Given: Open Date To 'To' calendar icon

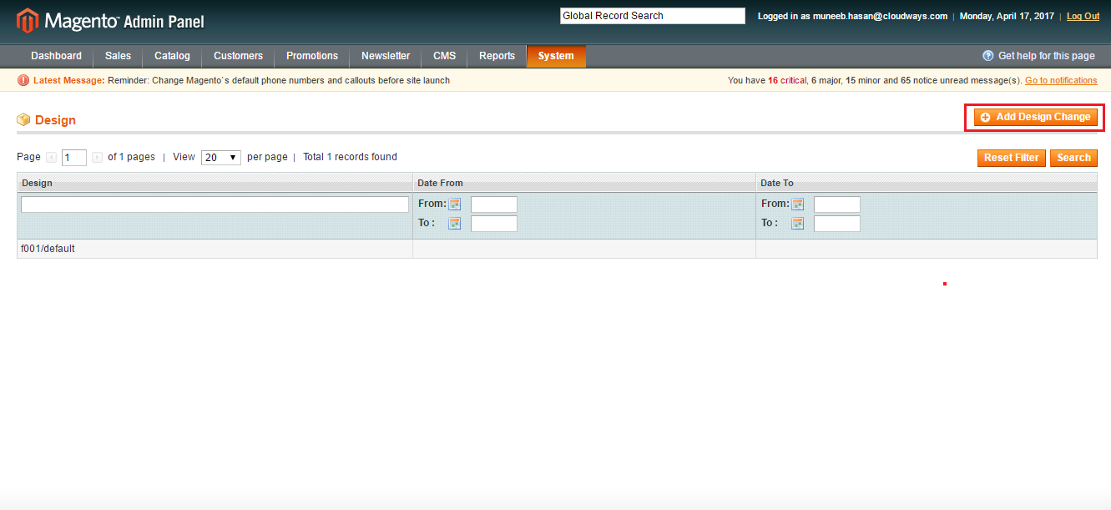Looking at the screenshot, I should (798, 223).
